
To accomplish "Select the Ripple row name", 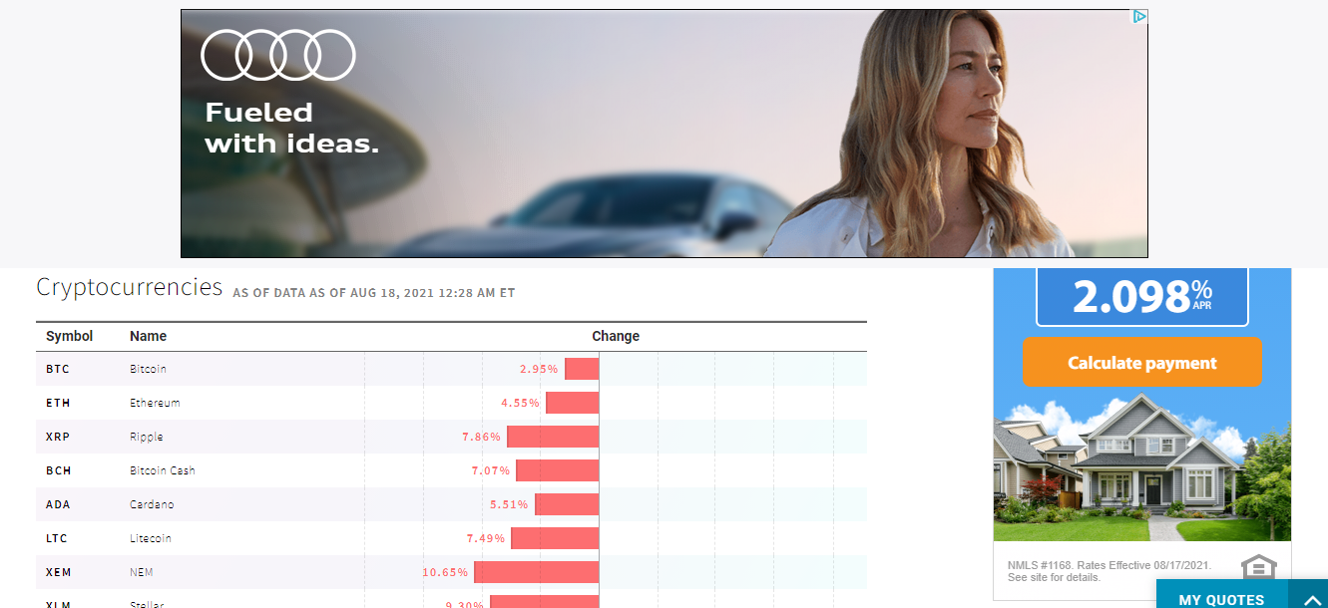I will click(x=146, y=437).
